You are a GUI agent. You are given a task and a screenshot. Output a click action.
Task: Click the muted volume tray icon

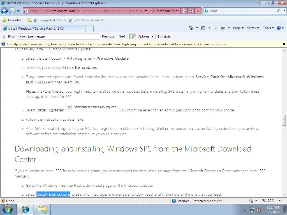point(259,210)
